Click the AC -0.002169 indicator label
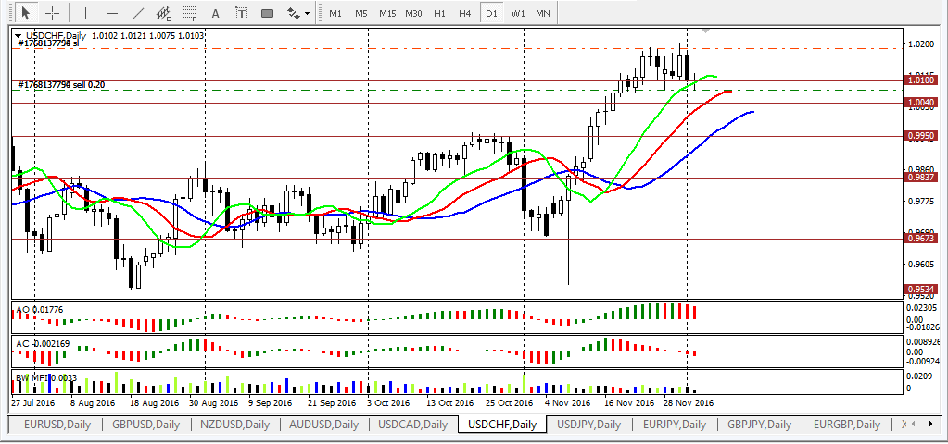Viewport: 948px width, 444px height. pos(43,343)
